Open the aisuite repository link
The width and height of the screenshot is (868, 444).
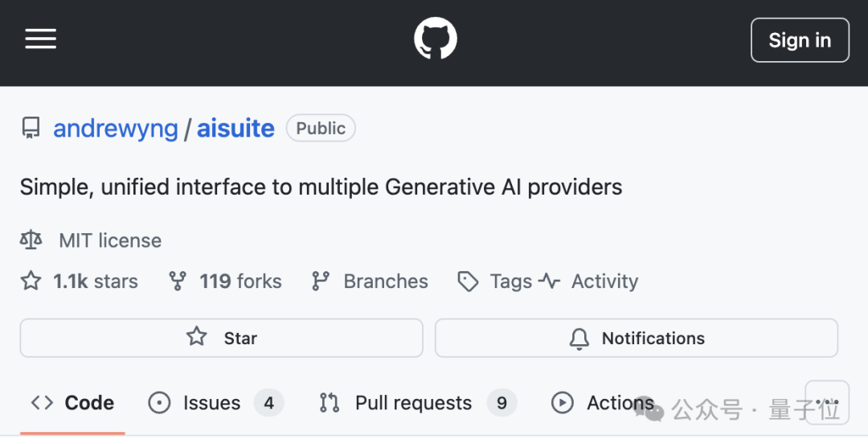point(235,129)
